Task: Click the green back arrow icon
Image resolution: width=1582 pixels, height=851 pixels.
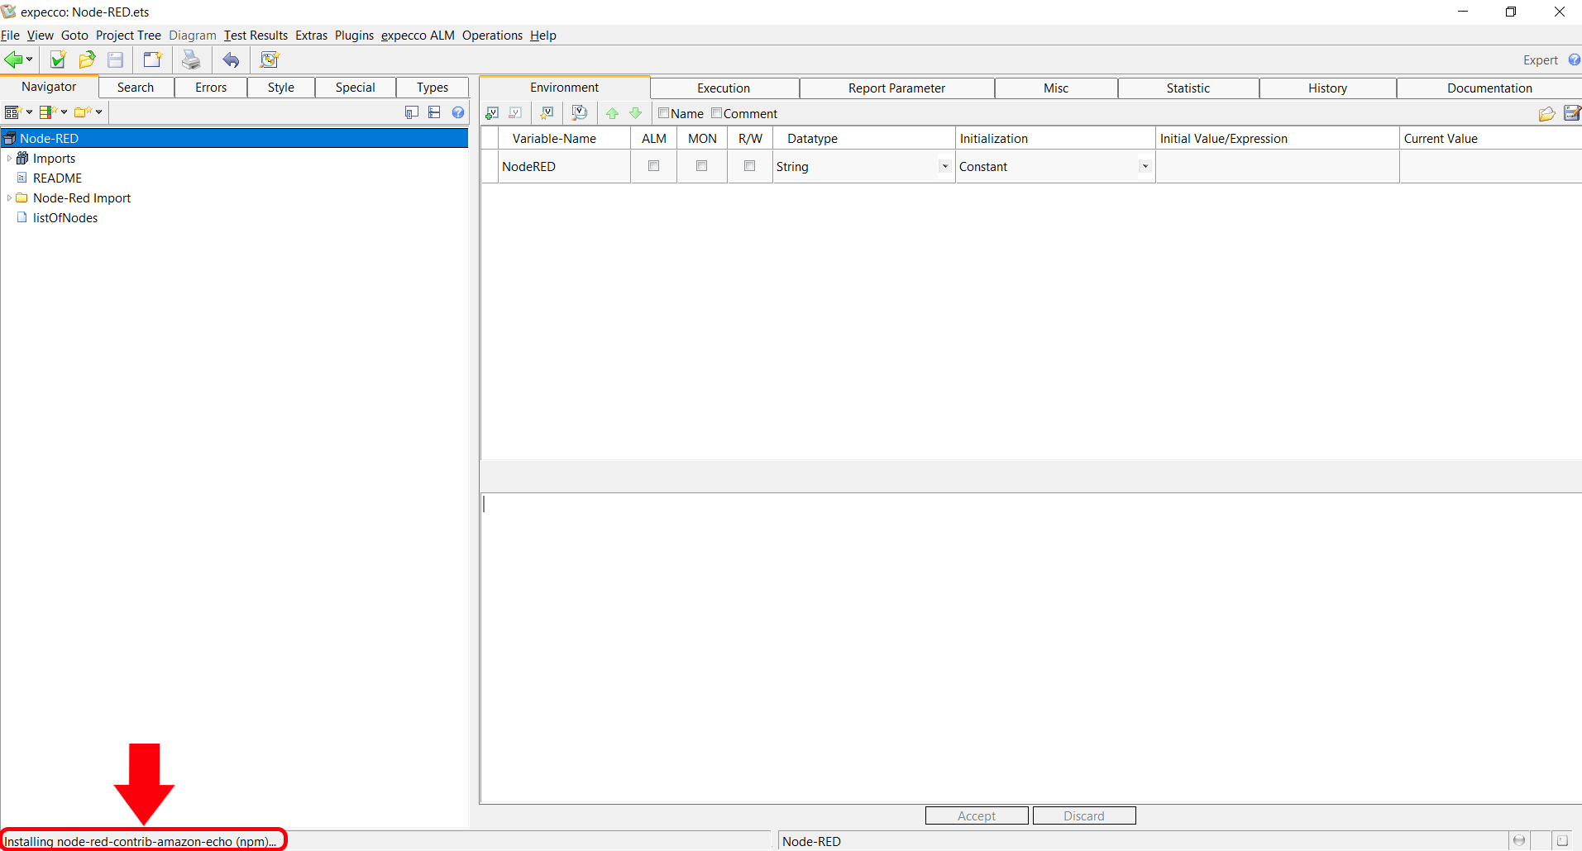Action: tap(13, 59)
